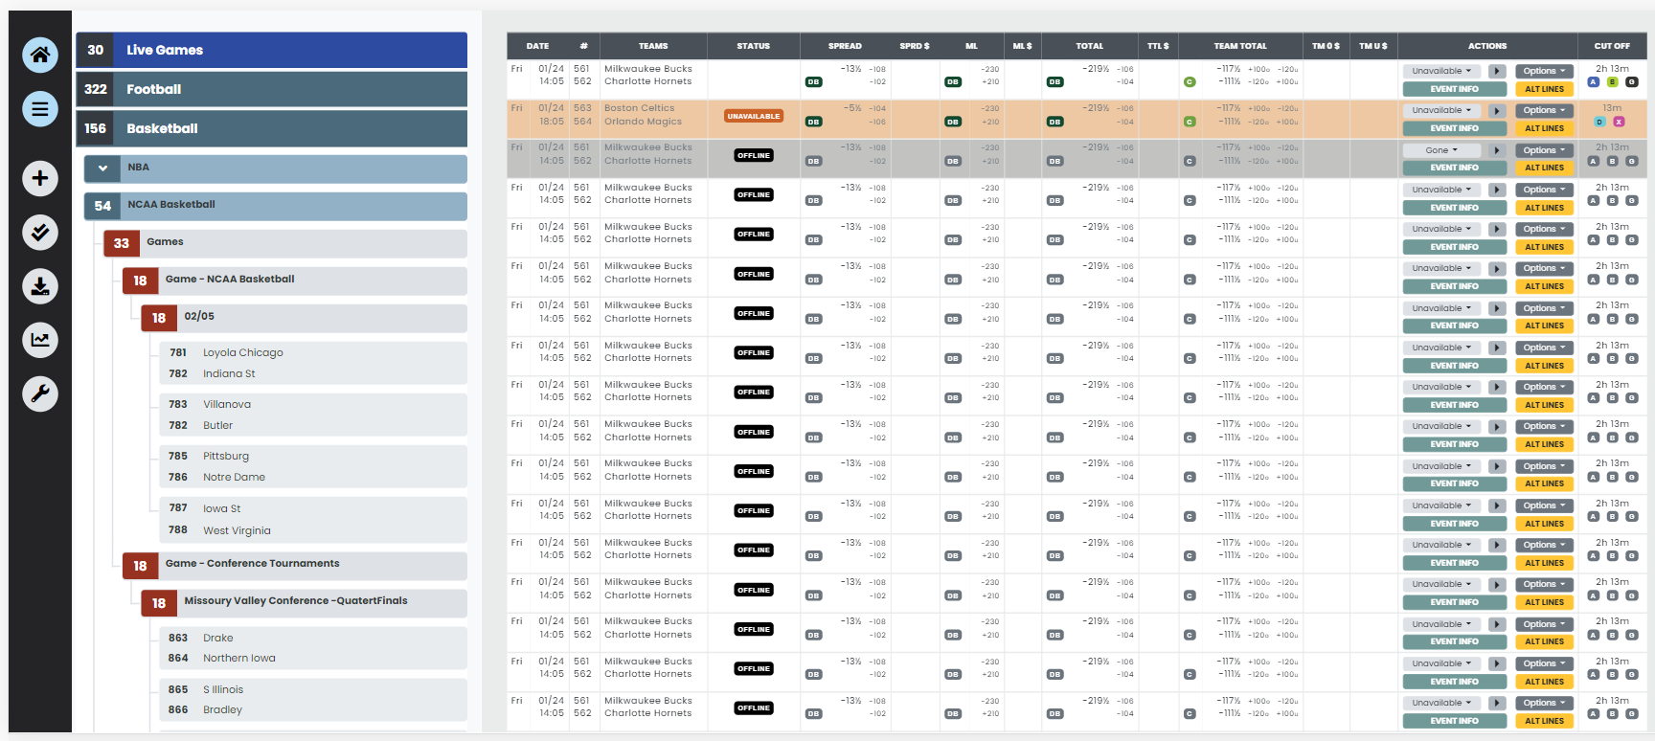Click ALT LINES in the first row
The height and width of the screenshot is (741, 1655).
[x=1544, y=89]
